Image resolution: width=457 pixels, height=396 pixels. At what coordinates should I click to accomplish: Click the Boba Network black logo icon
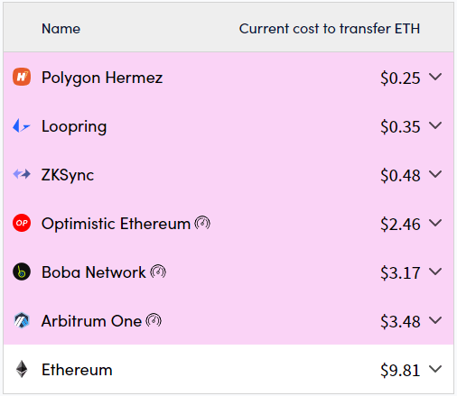click(22, 272)
